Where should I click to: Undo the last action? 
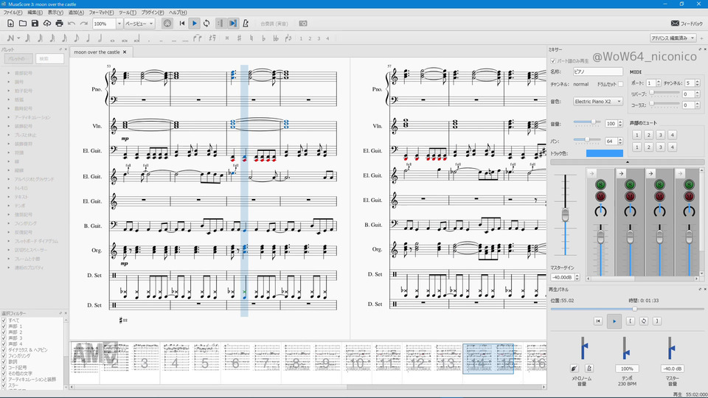tap(72, 24)
